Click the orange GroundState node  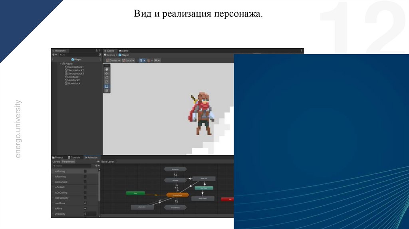(177, 195)
